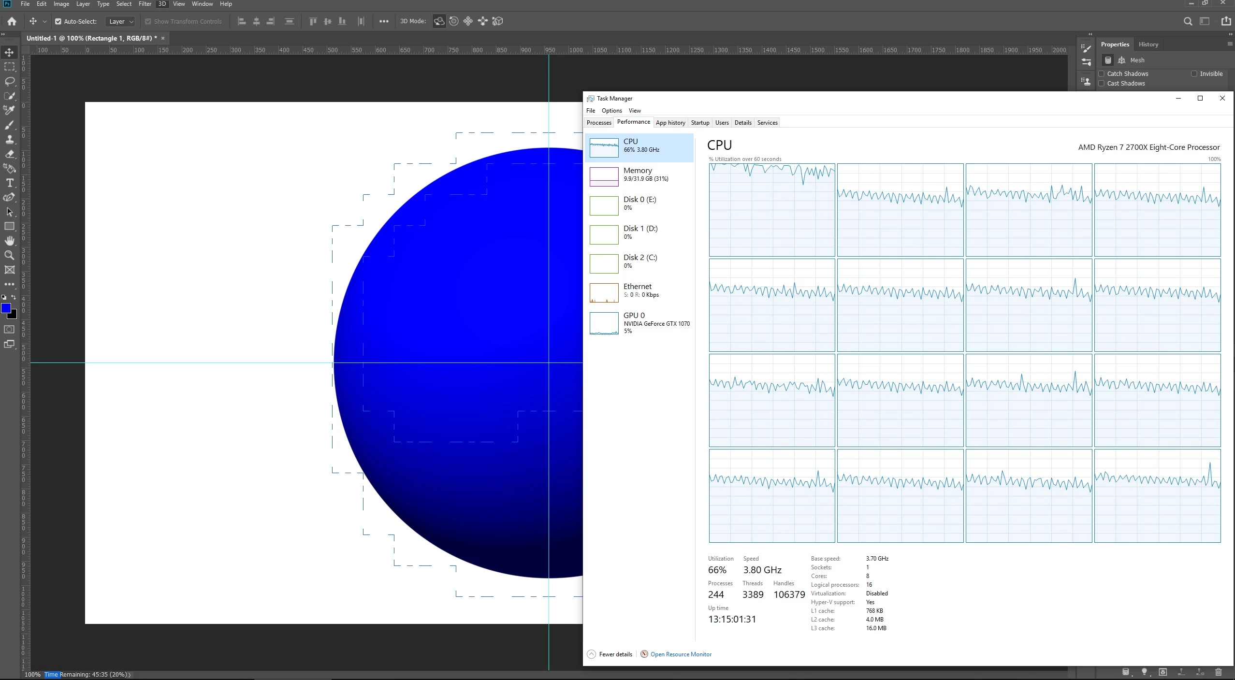Expand the status bar info arrow
Screen dimensions: 1235x680
tap(130, 675)
